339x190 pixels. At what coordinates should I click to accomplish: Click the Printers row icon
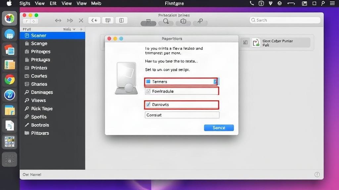27,68
